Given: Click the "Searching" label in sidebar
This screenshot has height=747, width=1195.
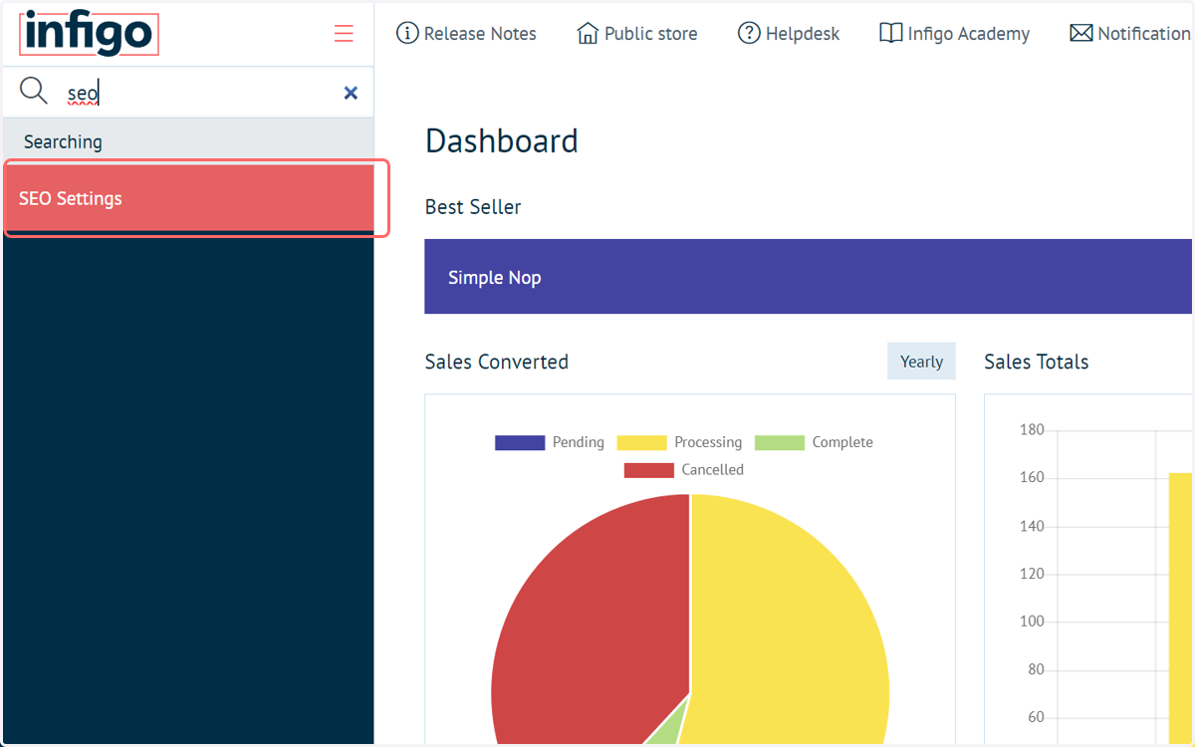Looking at the screenshot, I should tap(63, 141).
